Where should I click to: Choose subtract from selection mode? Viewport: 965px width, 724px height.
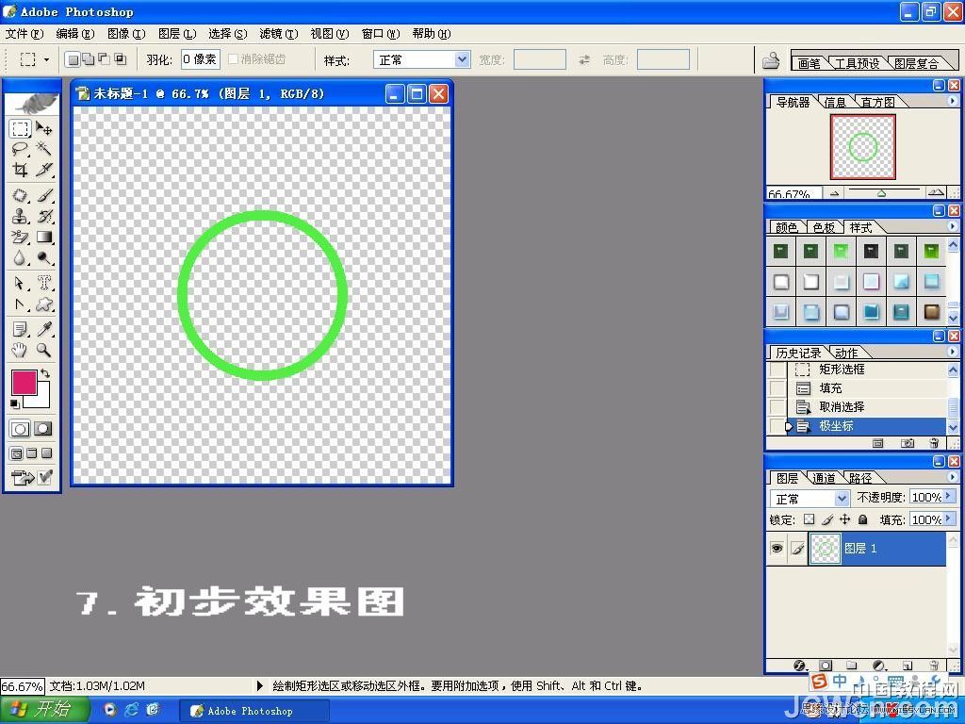104,59
